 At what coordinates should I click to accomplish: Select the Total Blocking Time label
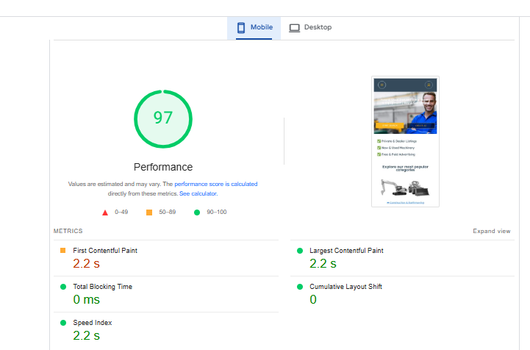coord(103,287)
